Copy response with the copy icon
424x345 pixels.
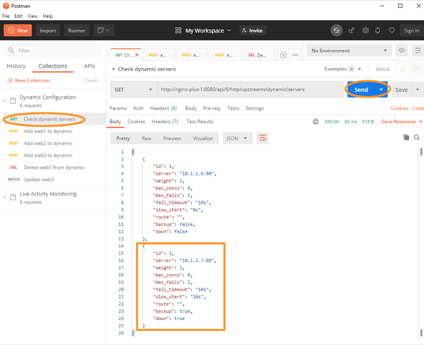[406, 137]
